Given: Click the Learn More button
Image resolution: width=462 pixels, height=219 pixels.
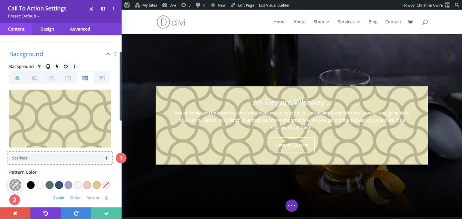Looking at the screenshot, I should 291,145.
